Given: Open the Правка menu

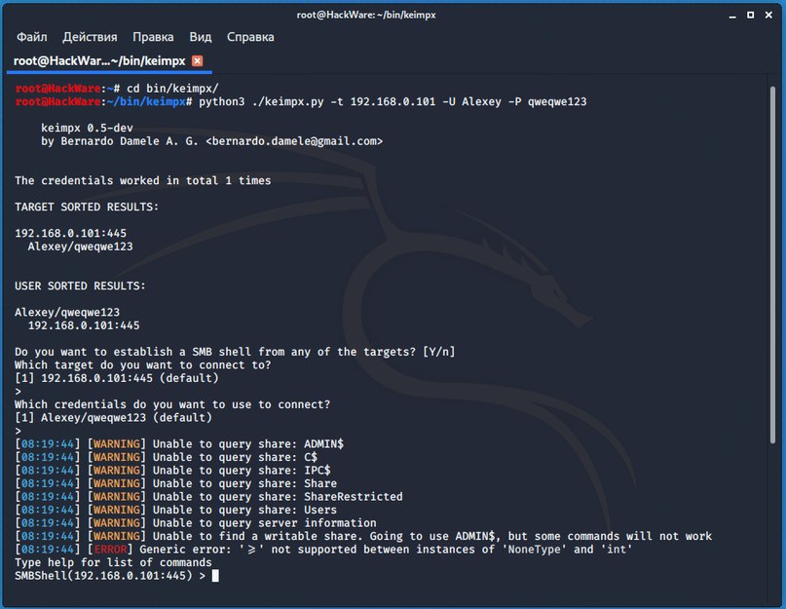Looking at the screenshot, I should (153, 37).
